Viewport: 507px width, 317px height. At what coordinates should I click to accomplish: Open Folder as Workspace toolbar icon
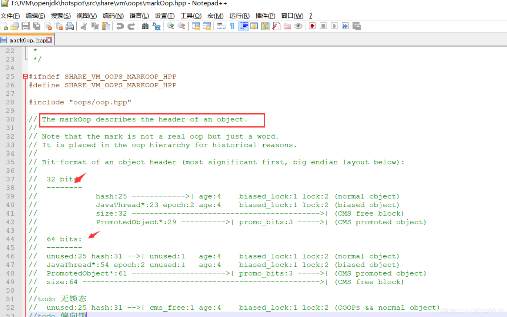pyautogui.click(x=287, y=26)
